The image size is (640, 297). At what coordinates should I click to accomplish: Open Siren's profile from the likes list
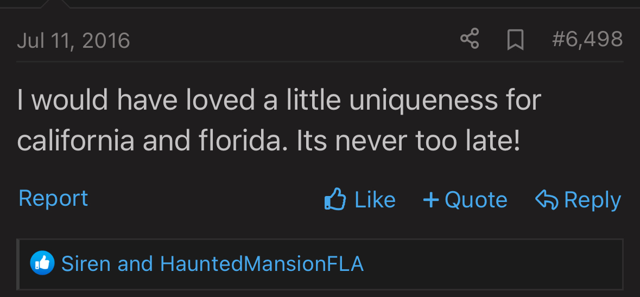pos(86,264)
